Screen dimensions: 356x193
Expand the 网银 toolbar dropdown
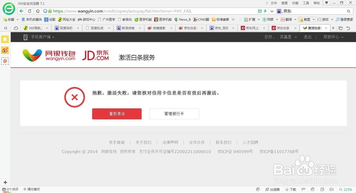click(x=277, y=20)
